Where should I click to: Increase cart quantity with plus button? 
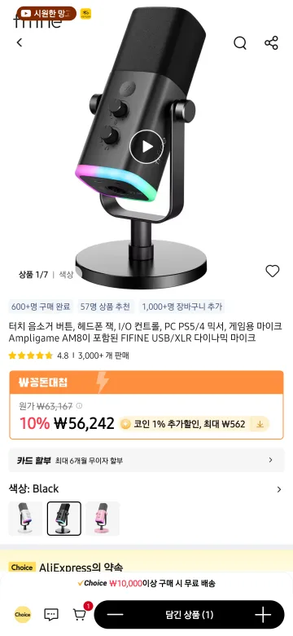263,615
